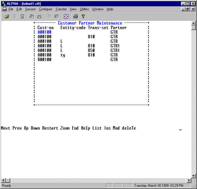
Task: Click the Copy toolbar icon
Action: 49,17
